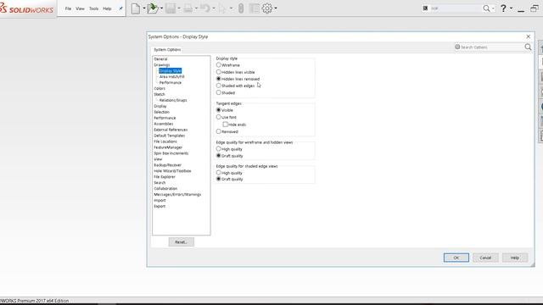The height and width of the screenshot is (305, 543).
Task: Open the Tools menu
Action: (x=93, y=8)
